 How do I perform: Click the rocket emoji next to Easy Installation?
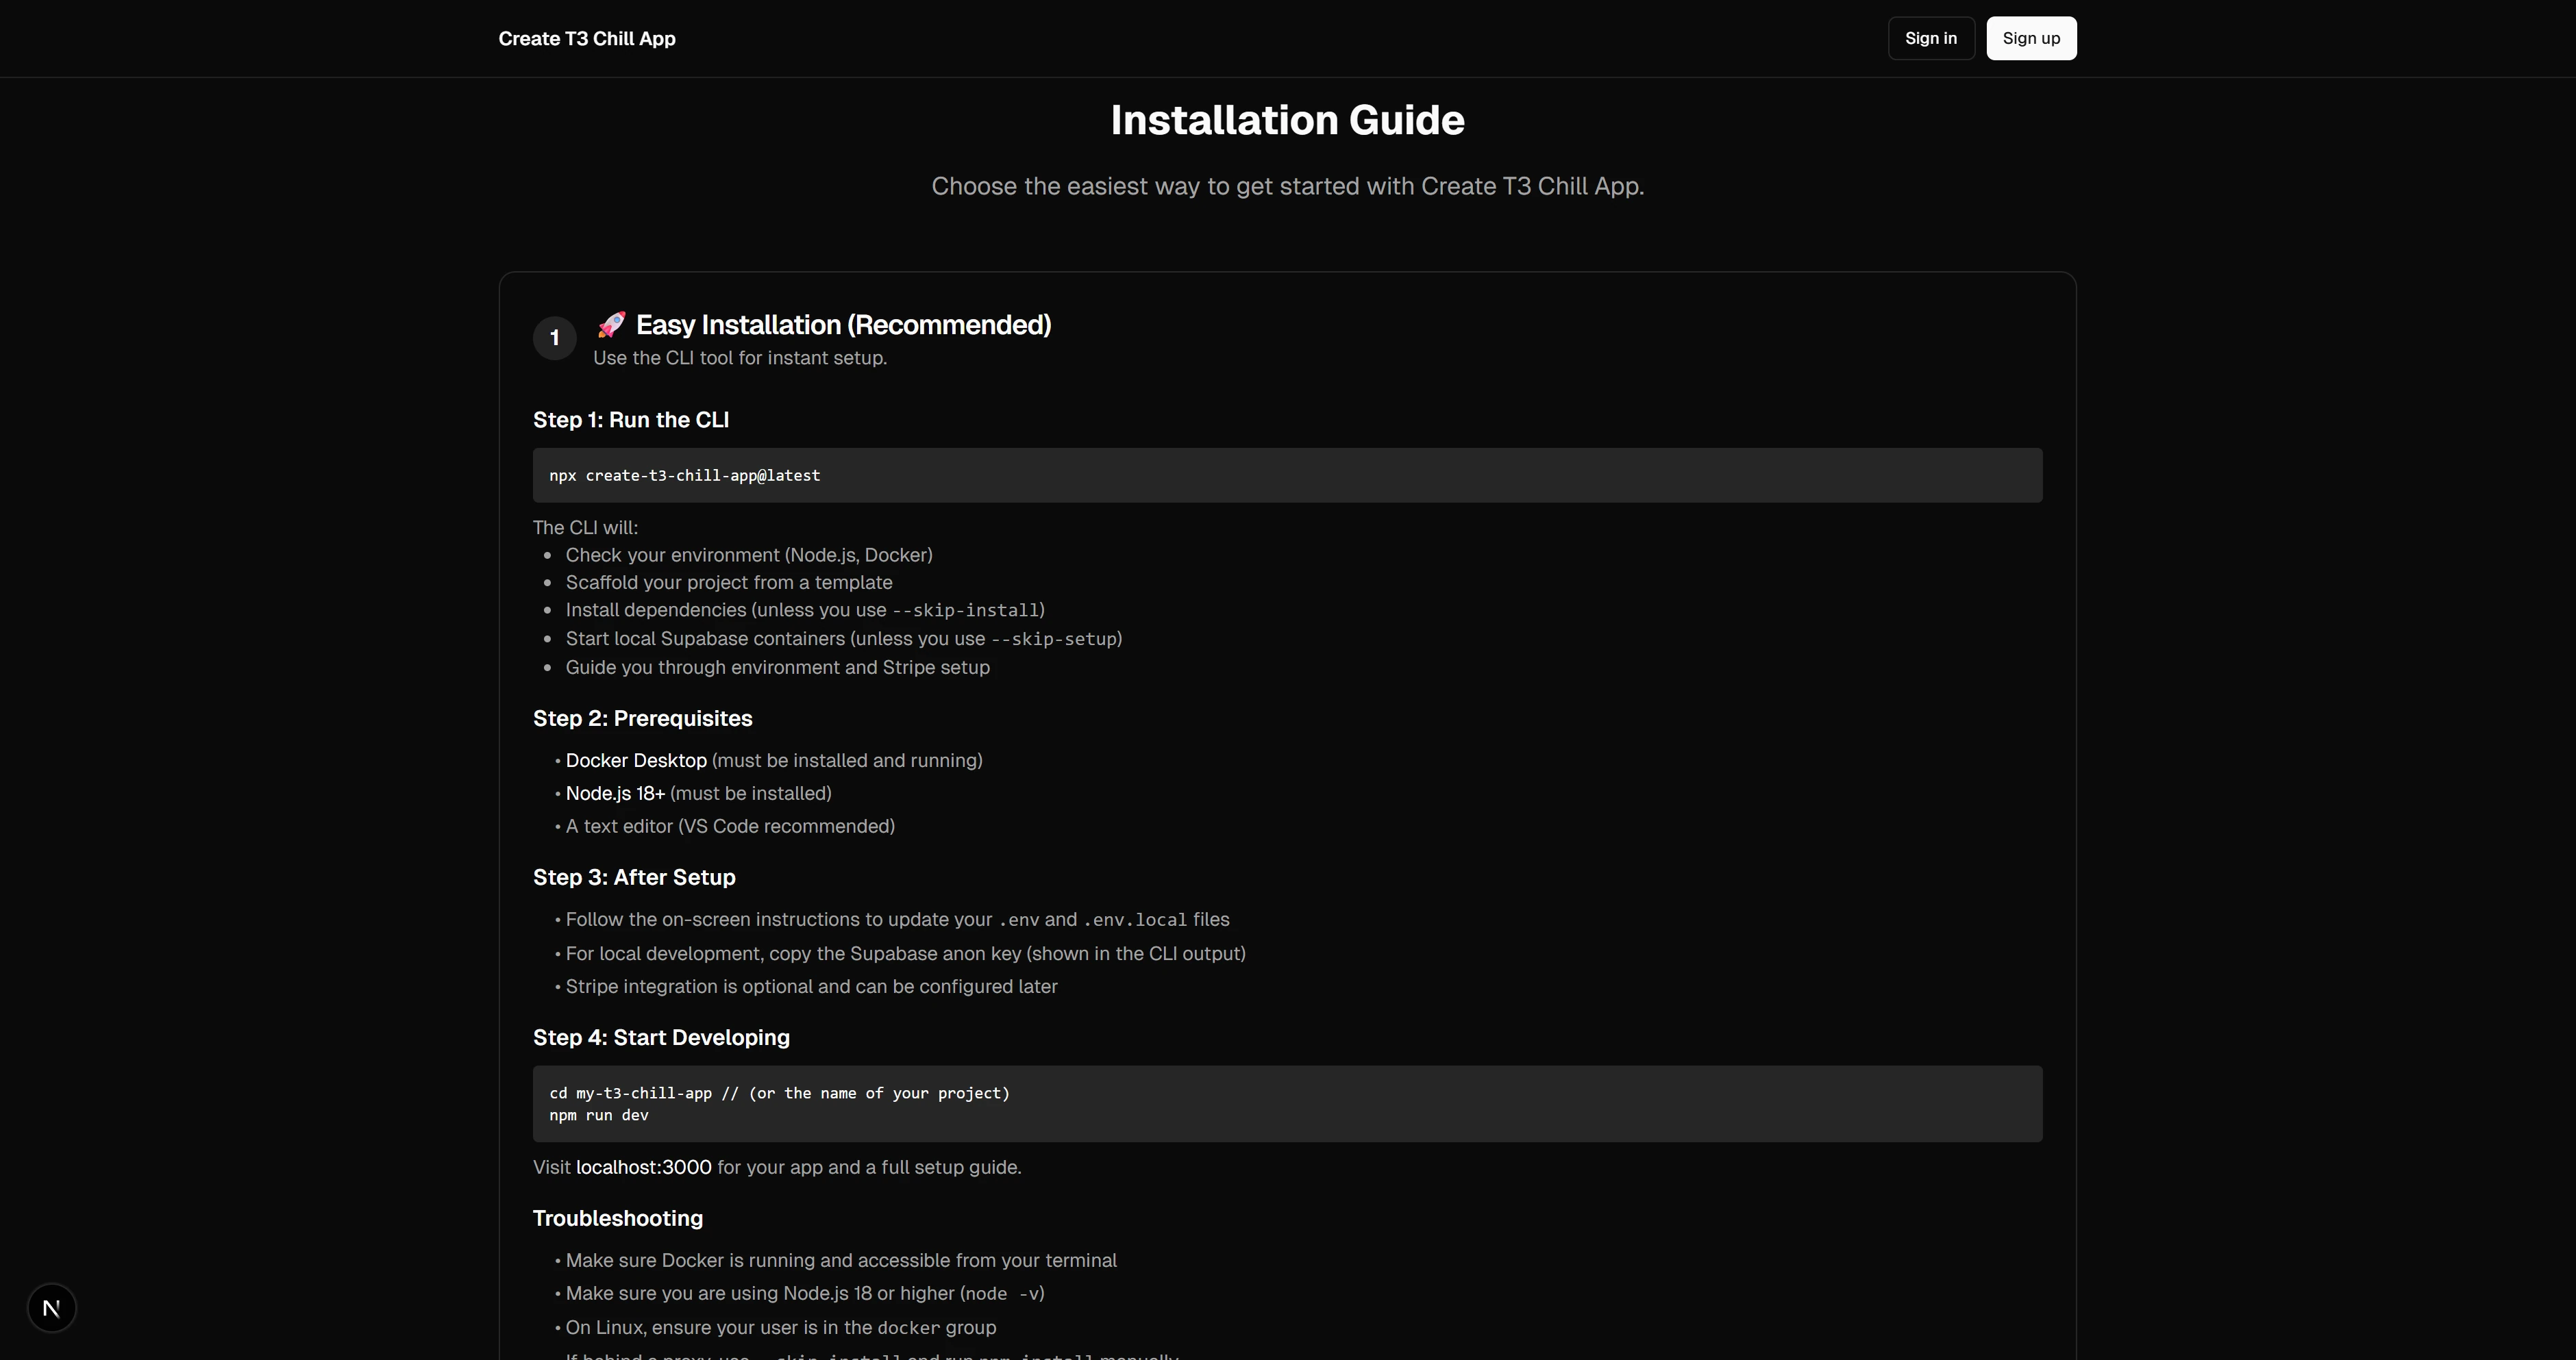[x=611, y=324]
